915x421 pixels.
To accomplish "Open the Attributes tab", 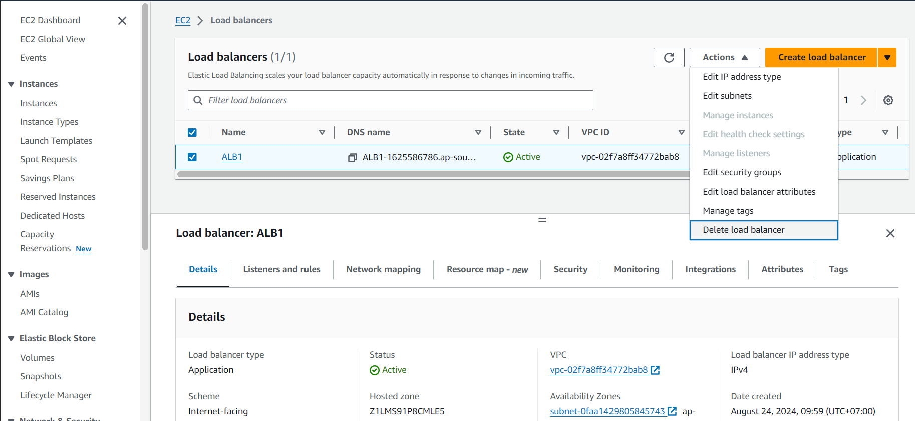I will 782,269.
